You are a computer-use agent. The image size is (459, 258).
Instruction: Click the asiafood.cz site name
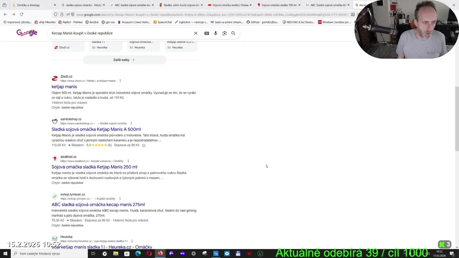[68, 157]
